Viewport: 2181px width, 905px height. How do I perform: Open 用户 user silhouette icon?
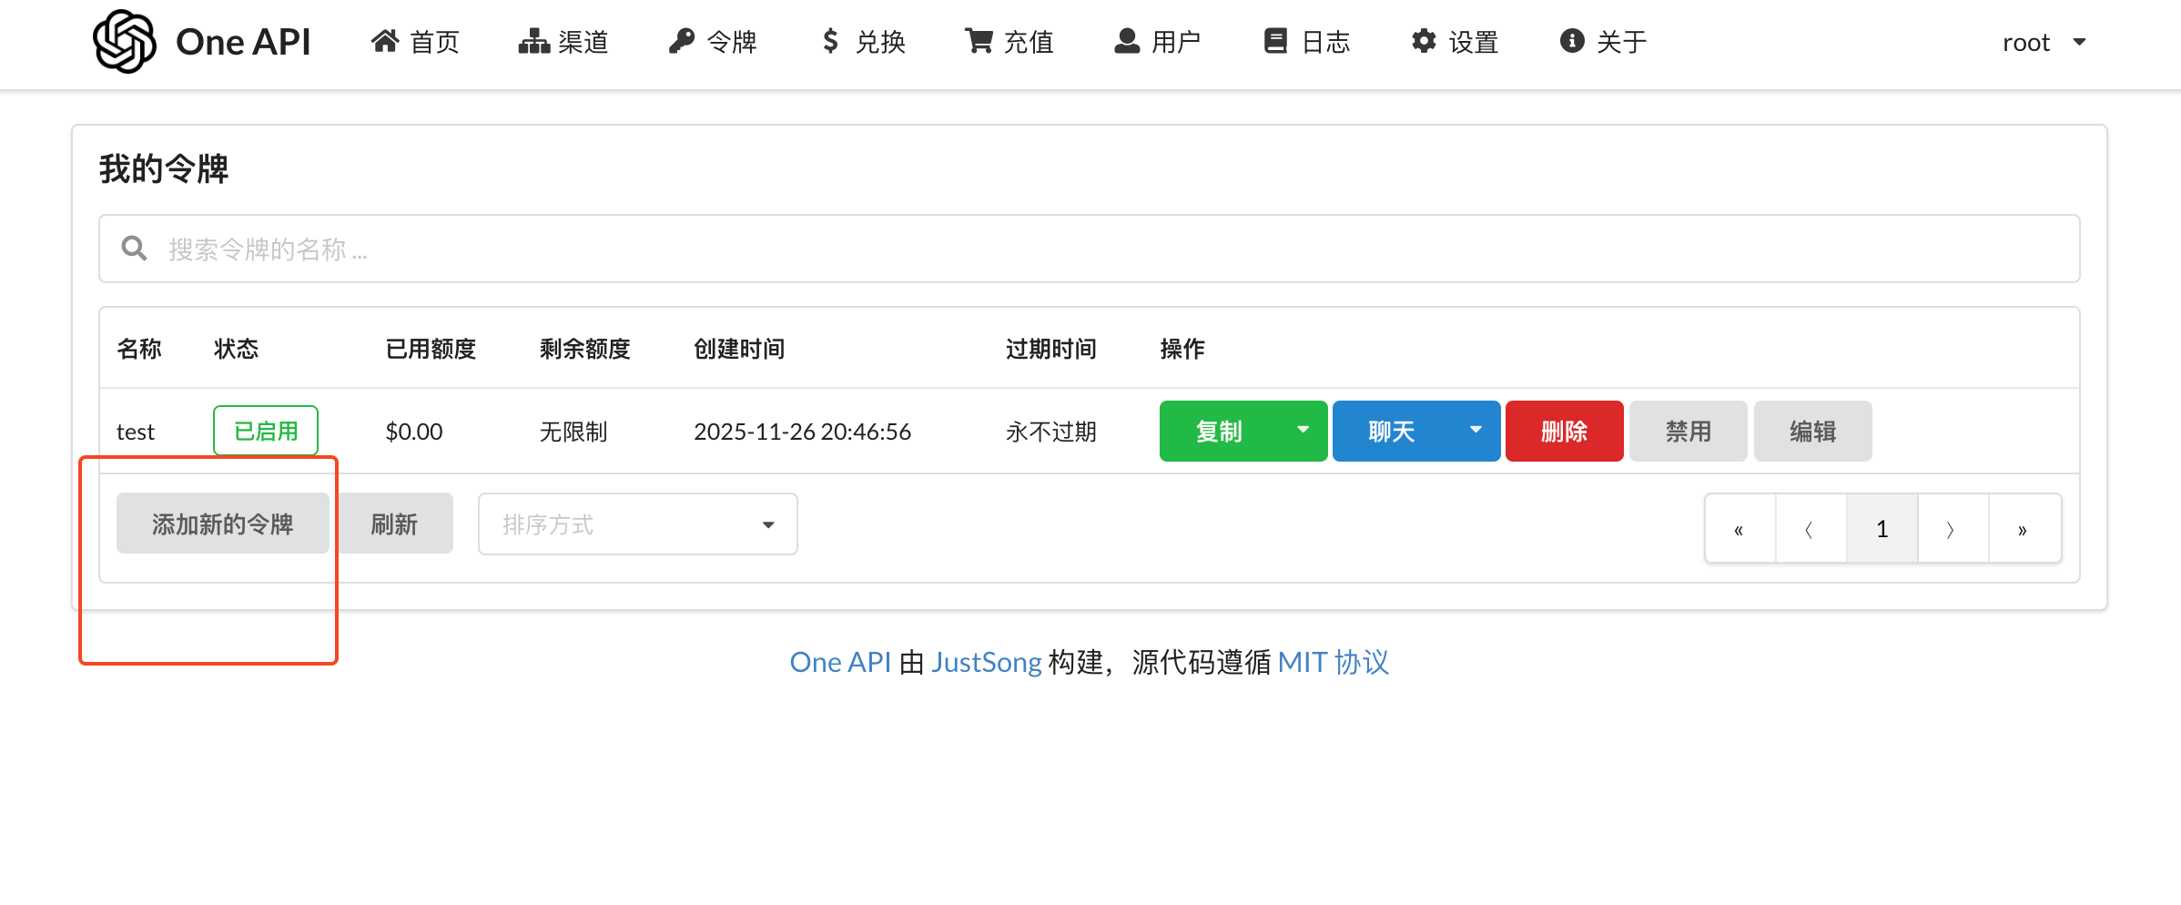point(1127,41)
